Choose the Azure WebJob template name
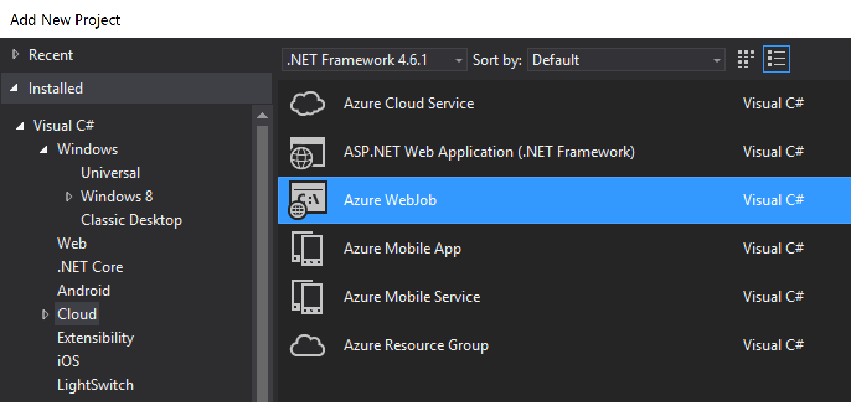This screenshot has width=851, height=403. point(390,200)
